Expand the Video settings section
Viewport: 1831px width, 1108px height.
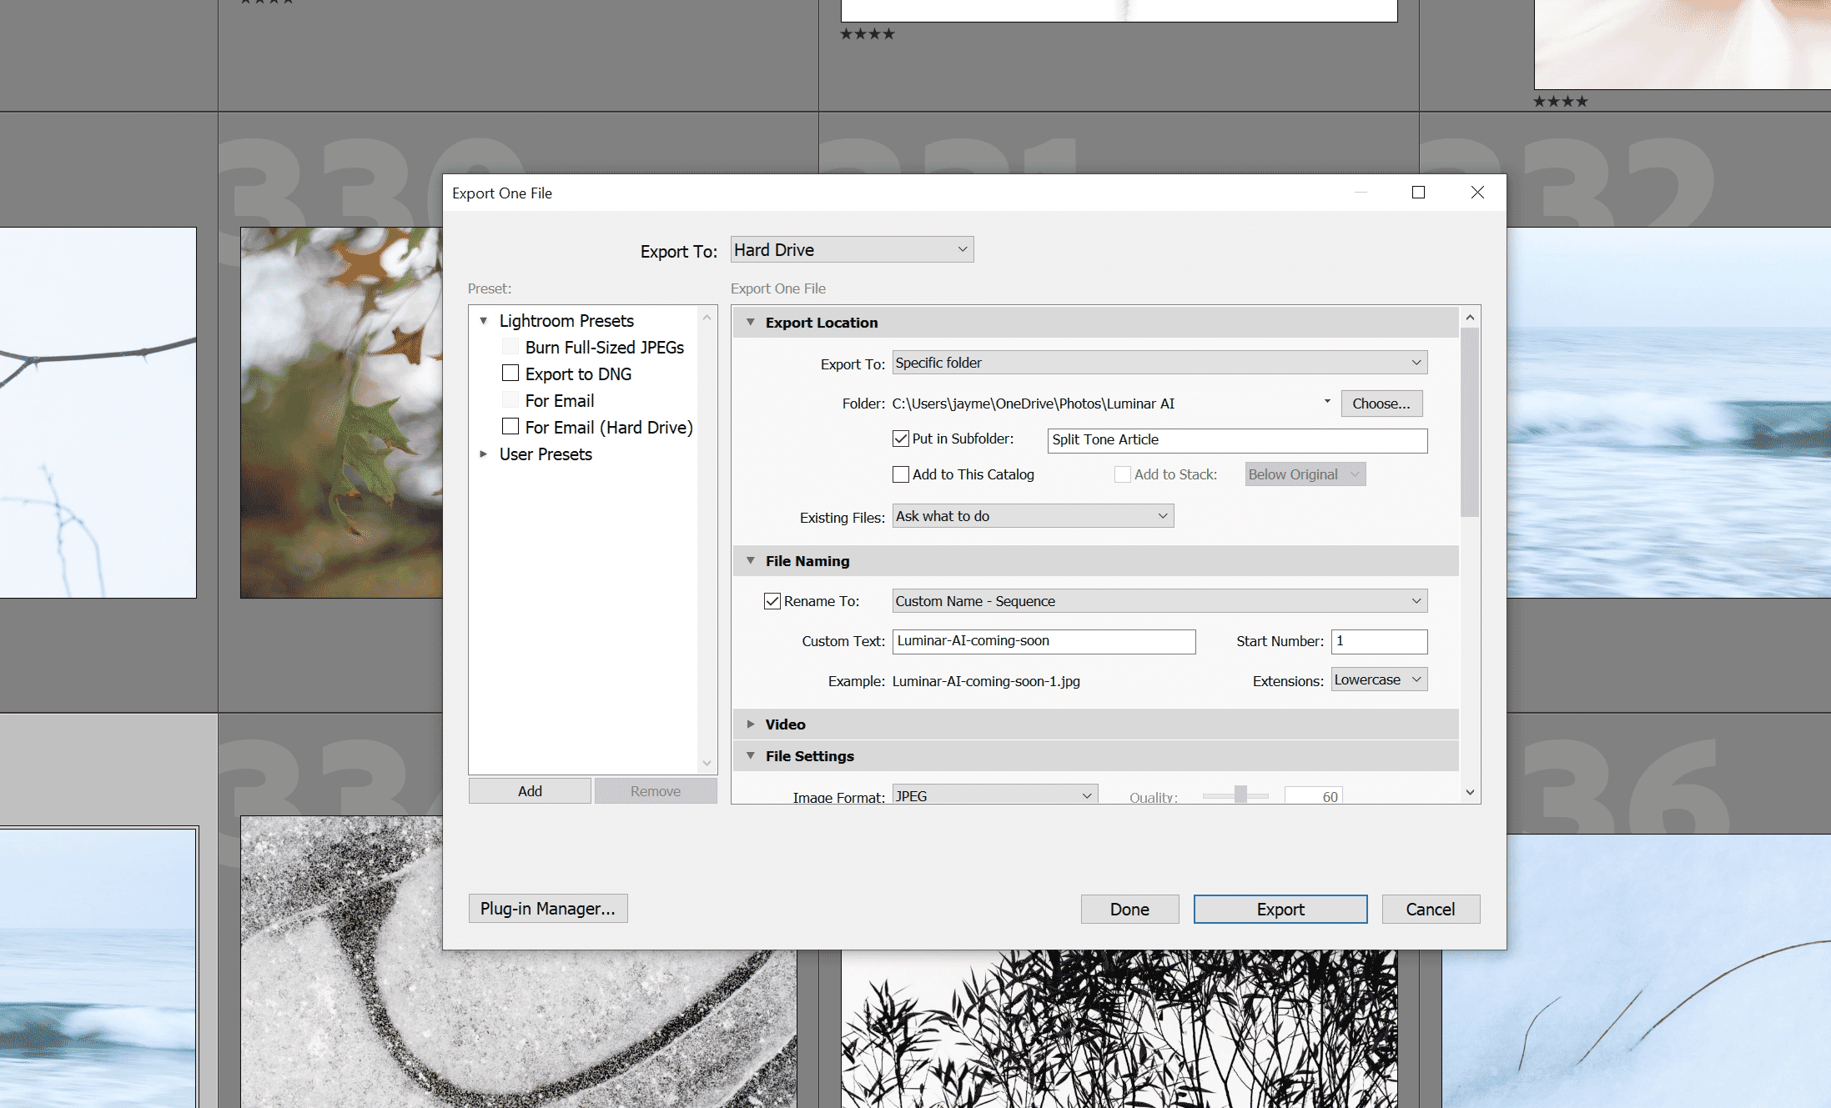point(751,724)
